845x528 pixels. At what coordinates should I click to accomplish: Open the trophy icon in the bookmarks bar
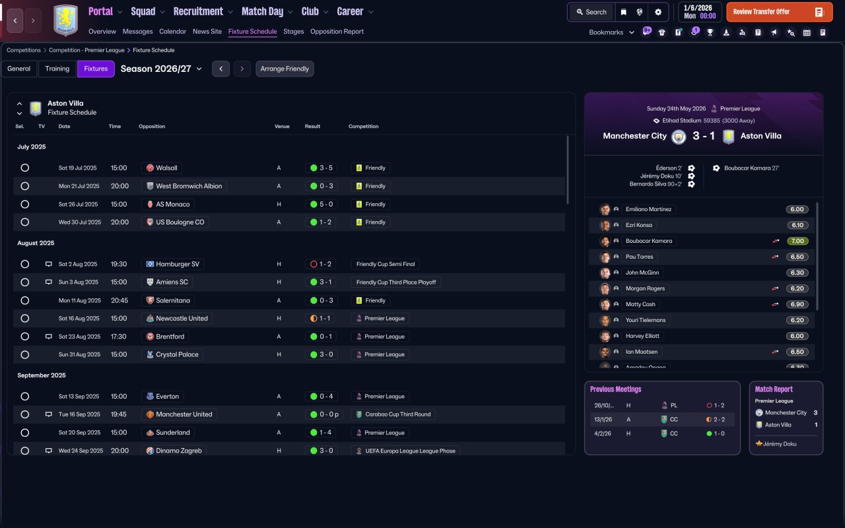click(x=710, y=32)
